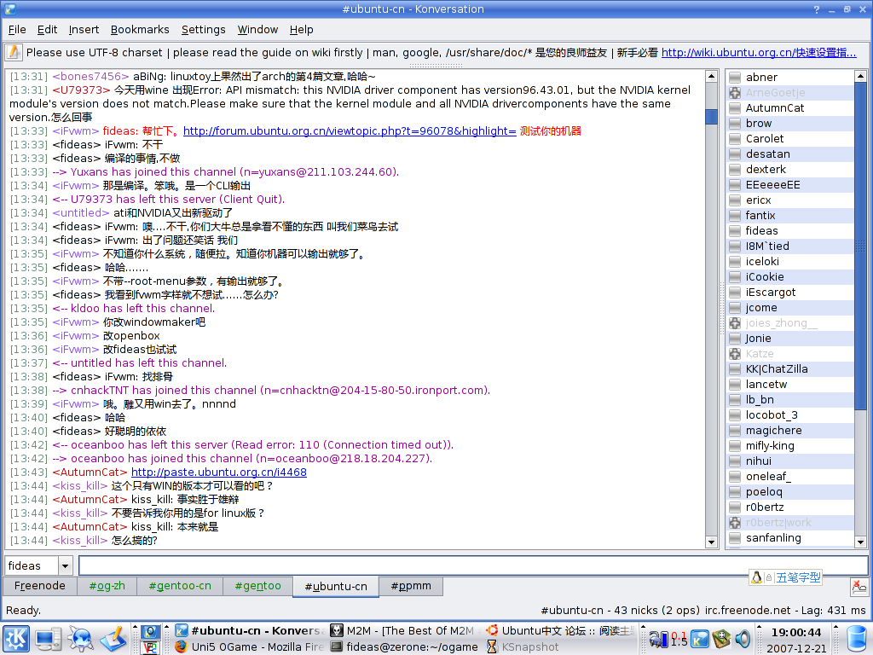Click the chat scrollbar up arrow
Image resolution: width=873 pixels, height=655 pixels.
tap(711, 76)
